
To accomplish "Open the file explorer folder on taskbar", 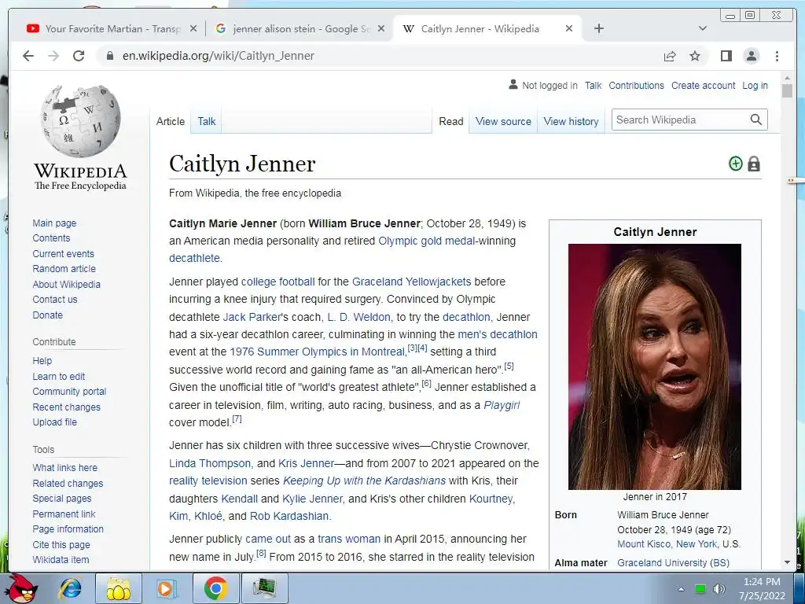I will 118,588.
